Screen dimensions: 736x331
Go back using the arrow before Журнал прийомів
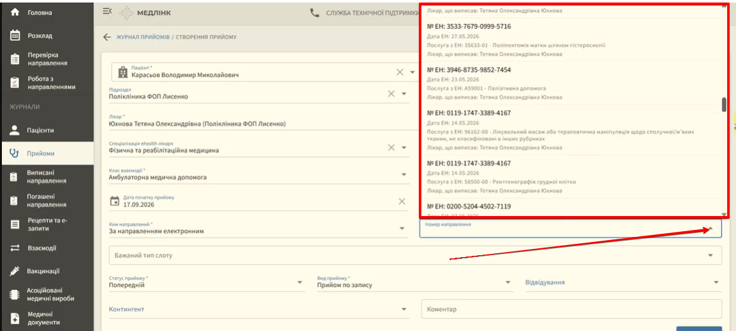(107, 37)
